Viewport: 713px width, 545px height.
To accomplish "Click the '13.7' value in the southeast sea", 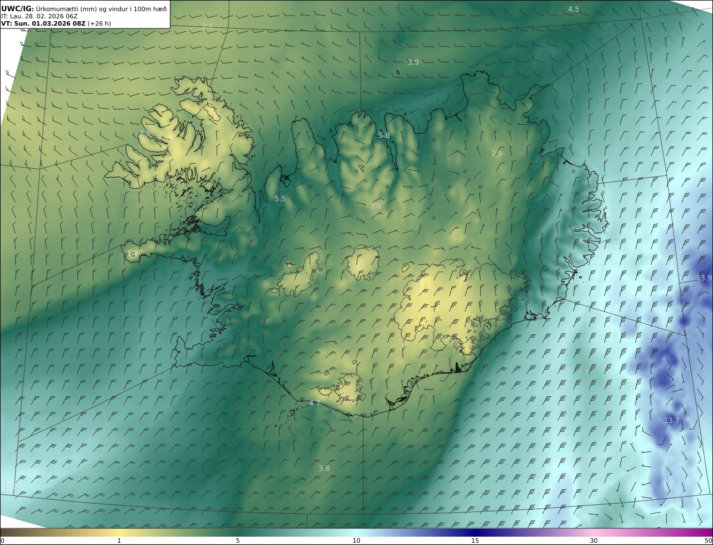I will (672, 421).
